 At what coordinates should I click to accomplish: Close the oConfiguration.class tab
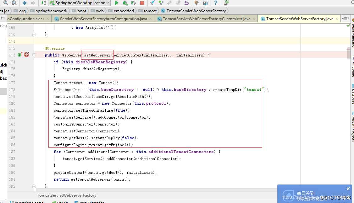coord(48,19)
